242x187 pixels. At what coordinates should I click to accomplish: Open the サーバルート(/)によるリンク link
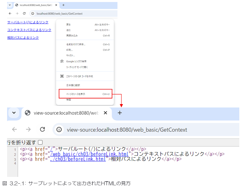(28, 22)
